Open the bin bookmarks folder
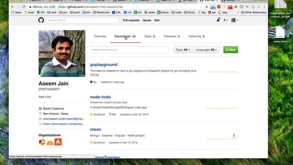The height and width of the screenshot is (165, 293). (x=87, y=12)
